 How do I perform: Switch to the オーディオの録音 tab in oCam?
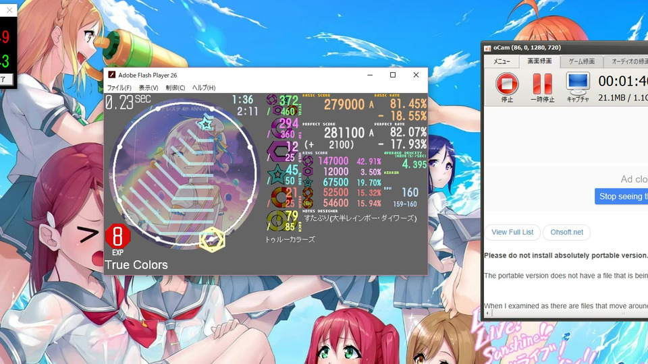[626, 61]
